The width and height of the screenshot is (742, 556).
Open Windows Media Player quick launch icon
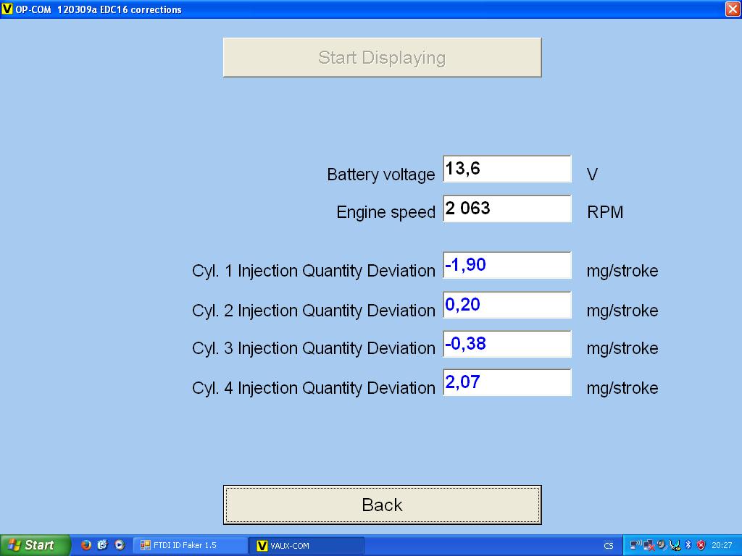click(120, 545)
